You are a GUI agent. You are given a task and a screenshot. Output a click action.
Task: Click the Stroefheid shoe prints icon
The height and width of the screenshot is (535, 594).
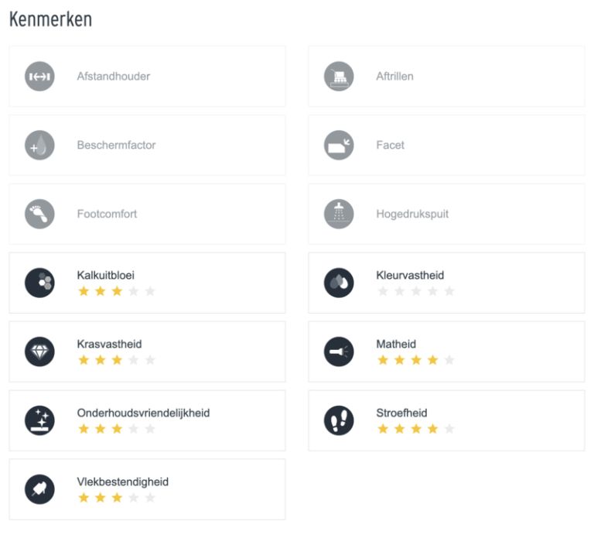[x=339, y=420]
